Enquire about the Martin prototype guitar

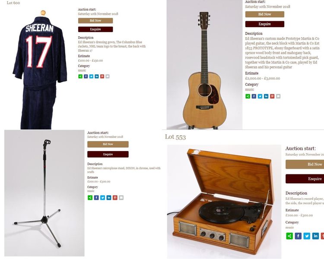pos(265,24)
